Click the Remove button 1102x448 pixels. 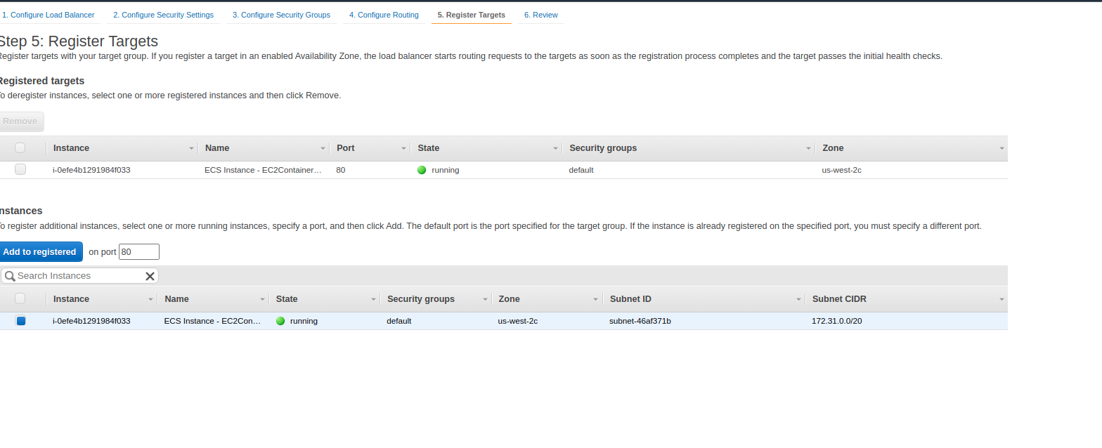point(20,121)
